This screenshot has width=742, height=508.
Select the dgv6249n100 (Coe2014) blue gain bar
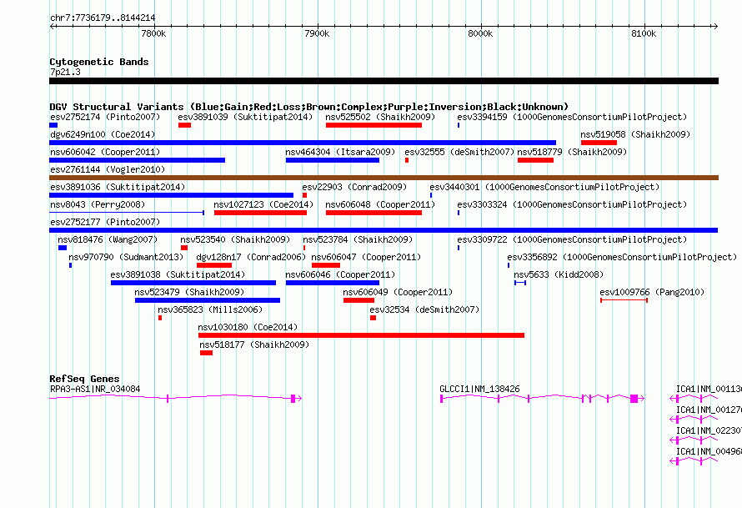tap(303, 143)
